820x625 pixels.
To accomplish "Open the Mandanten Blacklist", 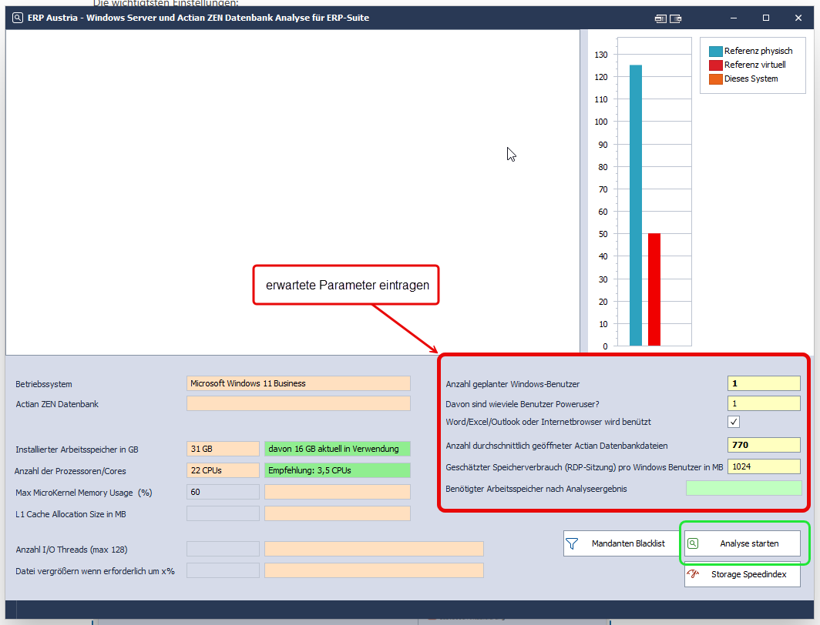I will click(617, 543).
